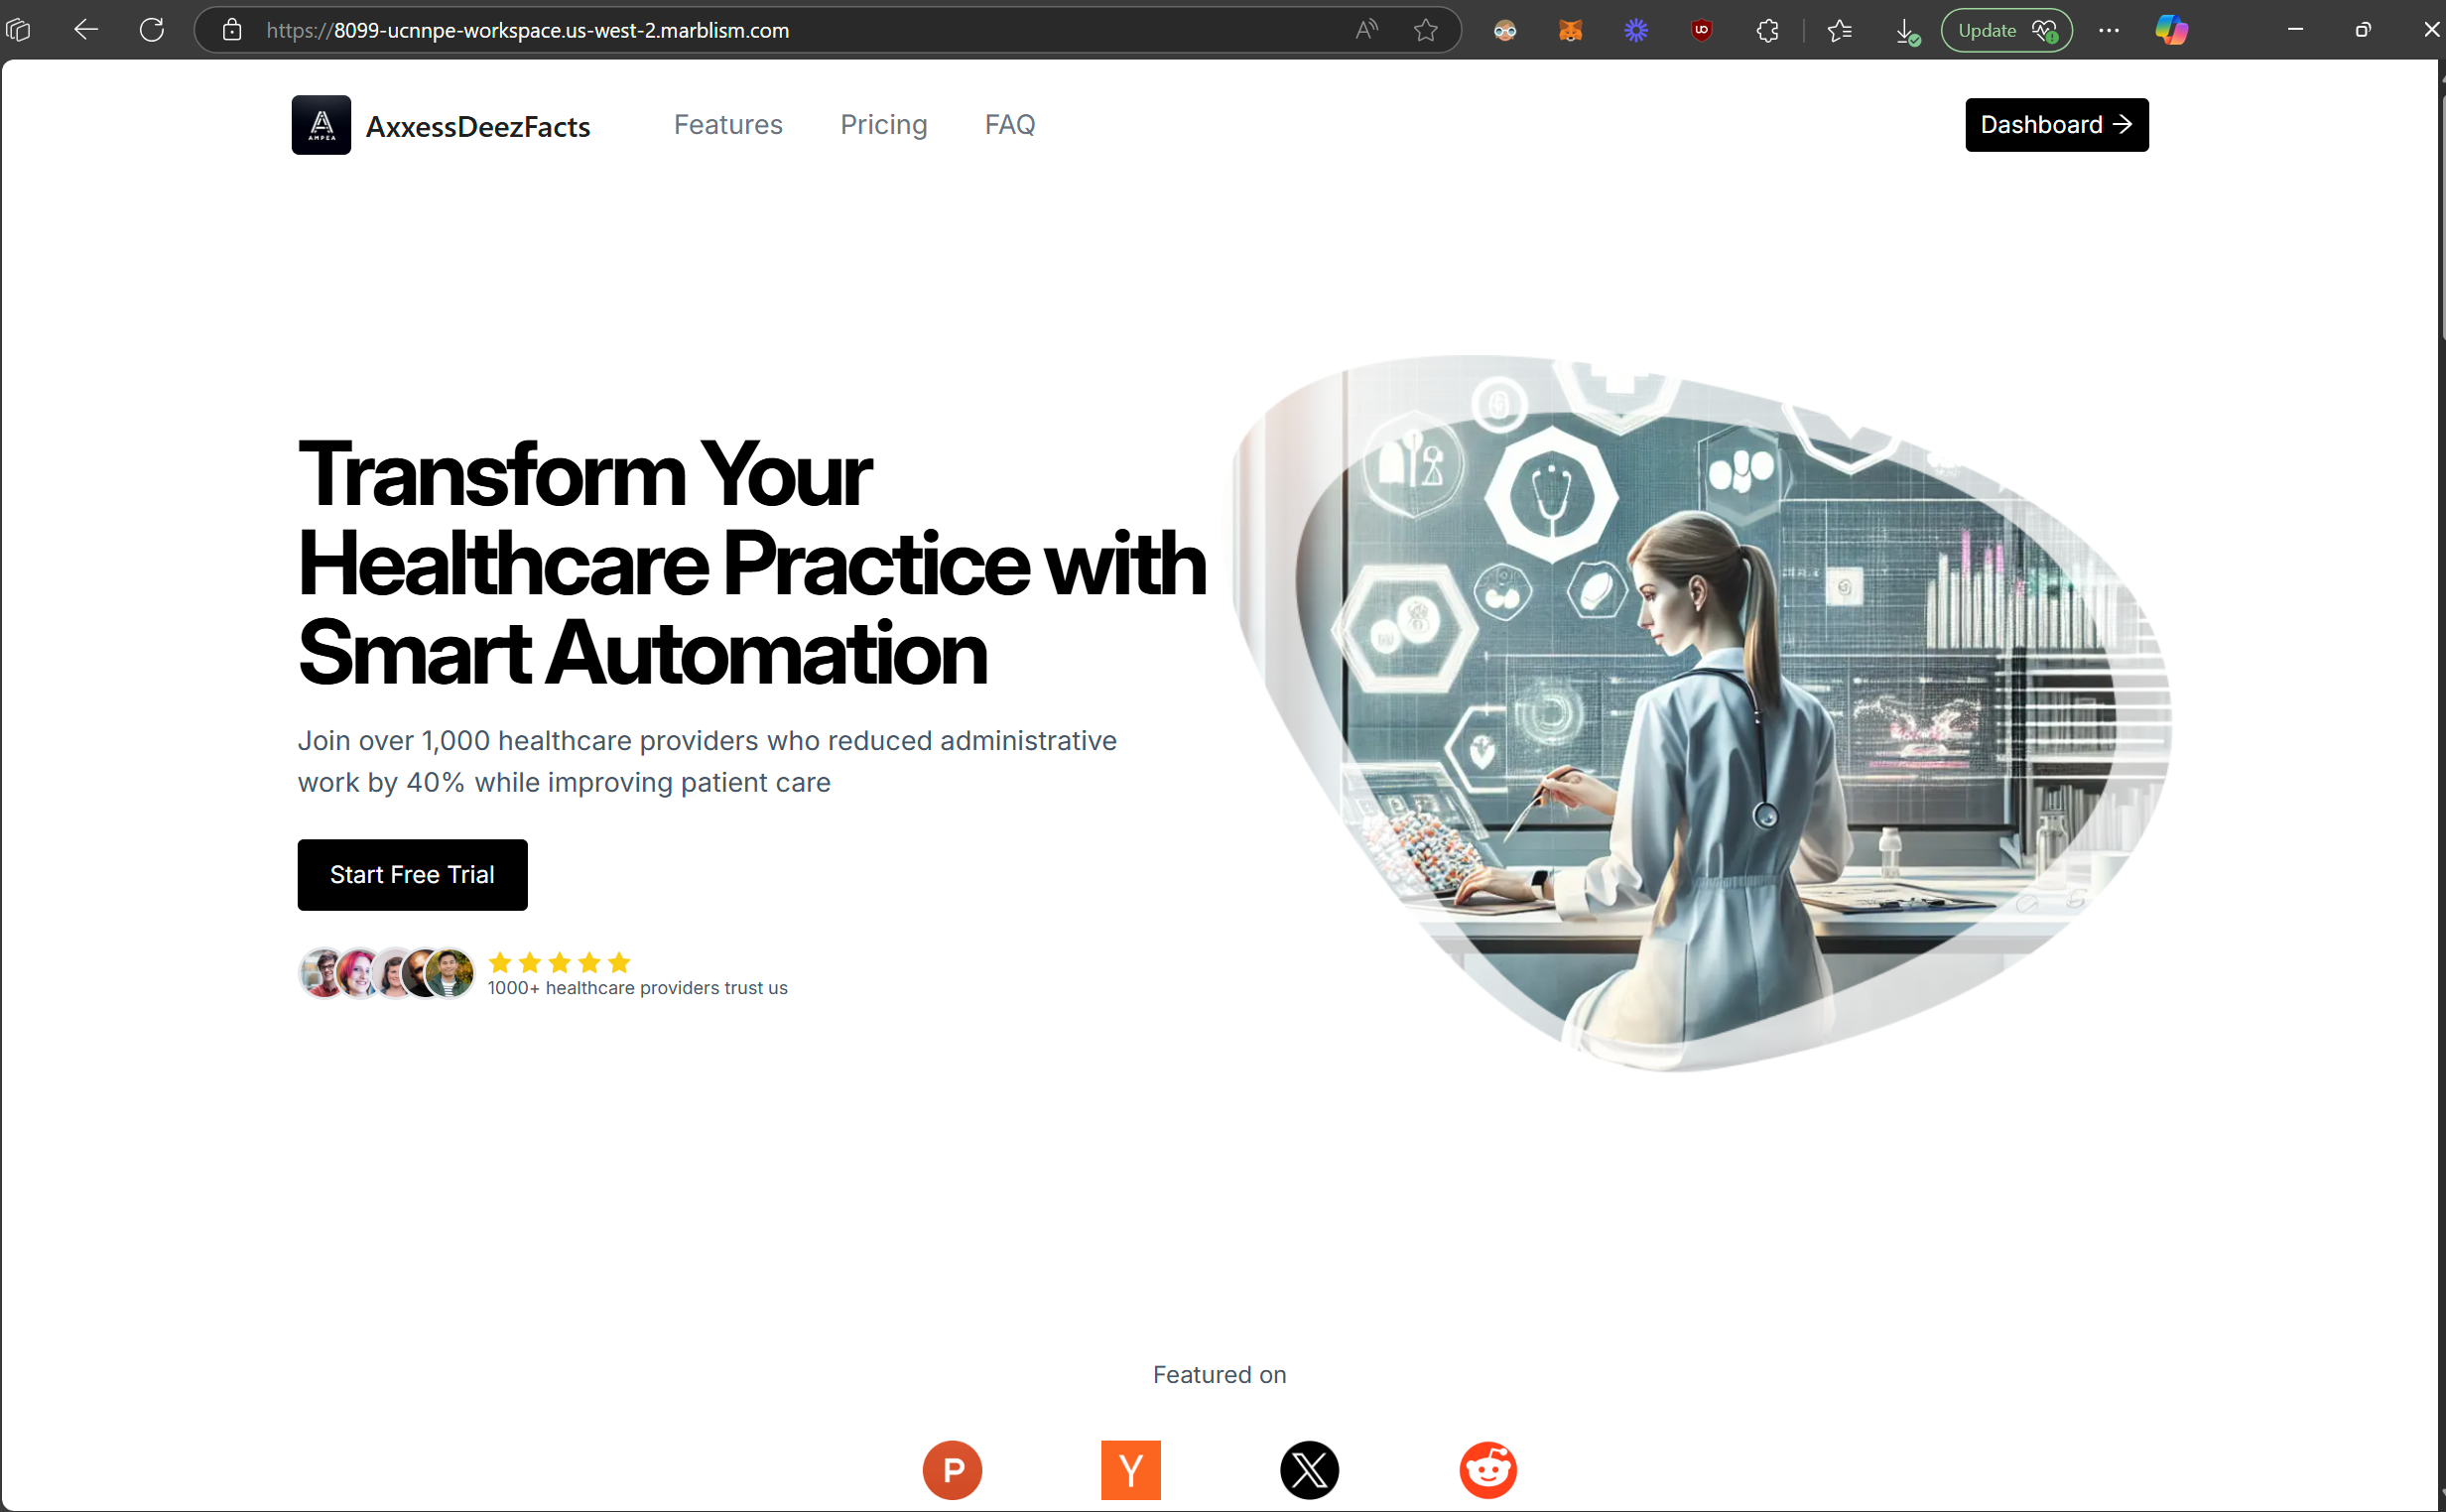2446x1512 pixels.
Task: Reload the page with refresh button
Action: 152,30
